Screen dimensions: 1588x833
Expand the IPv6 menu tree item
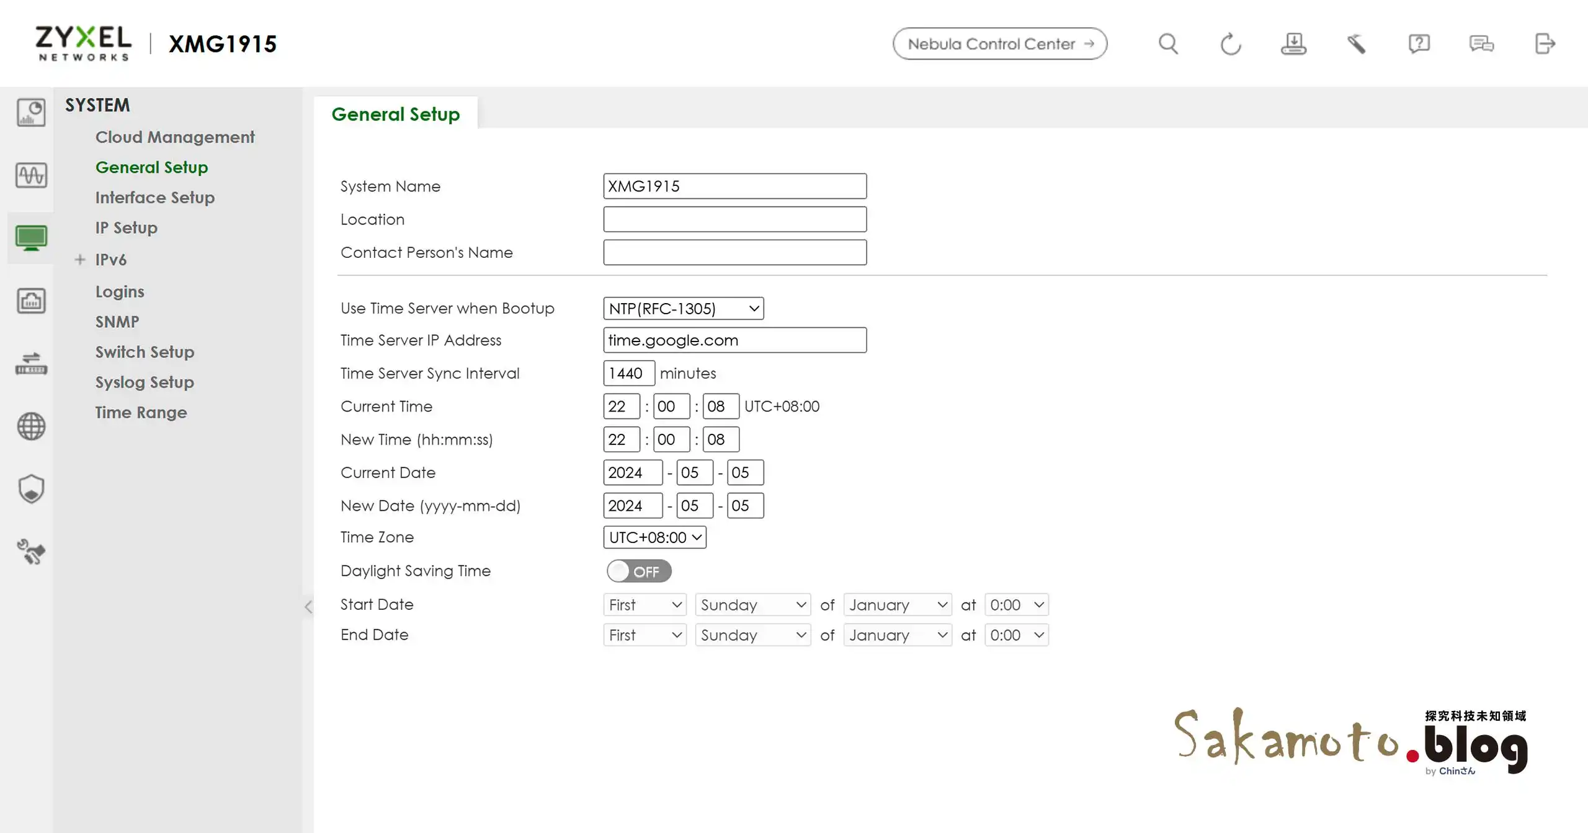[x=80, y=260]
